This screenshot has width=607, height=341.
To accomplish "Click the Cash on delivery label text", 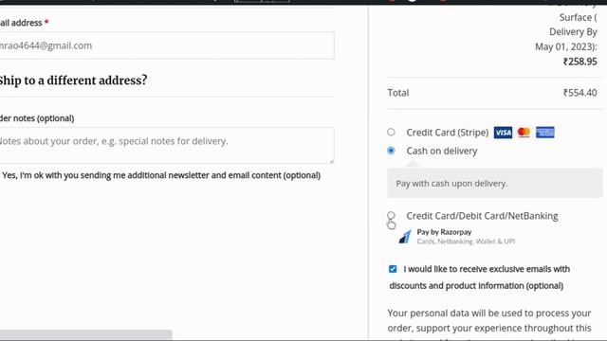I will tap(442, 151).
